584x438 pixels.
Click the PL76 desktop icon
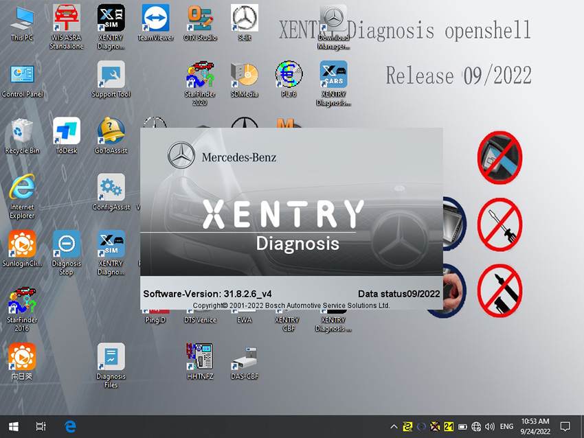point(289,79)
